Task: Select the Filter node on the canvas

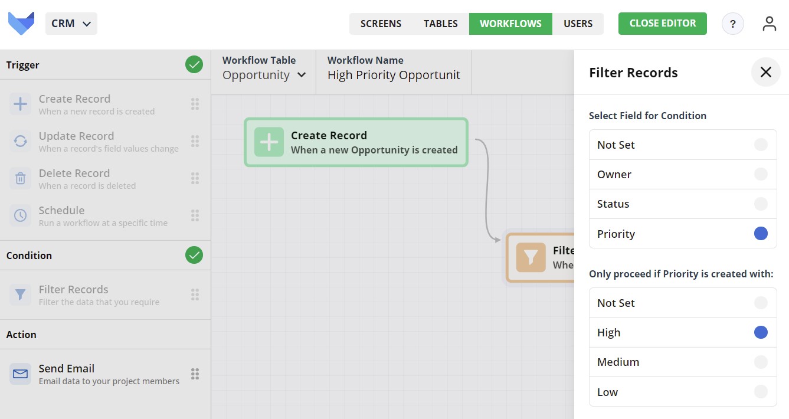Action: [x=540, y=258]
